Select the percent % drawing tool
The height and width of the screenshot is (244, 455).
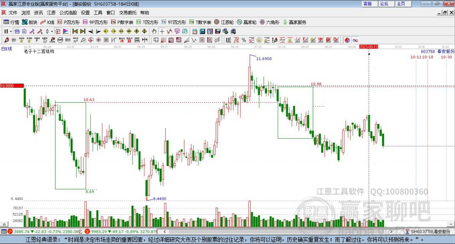point(244,40)
